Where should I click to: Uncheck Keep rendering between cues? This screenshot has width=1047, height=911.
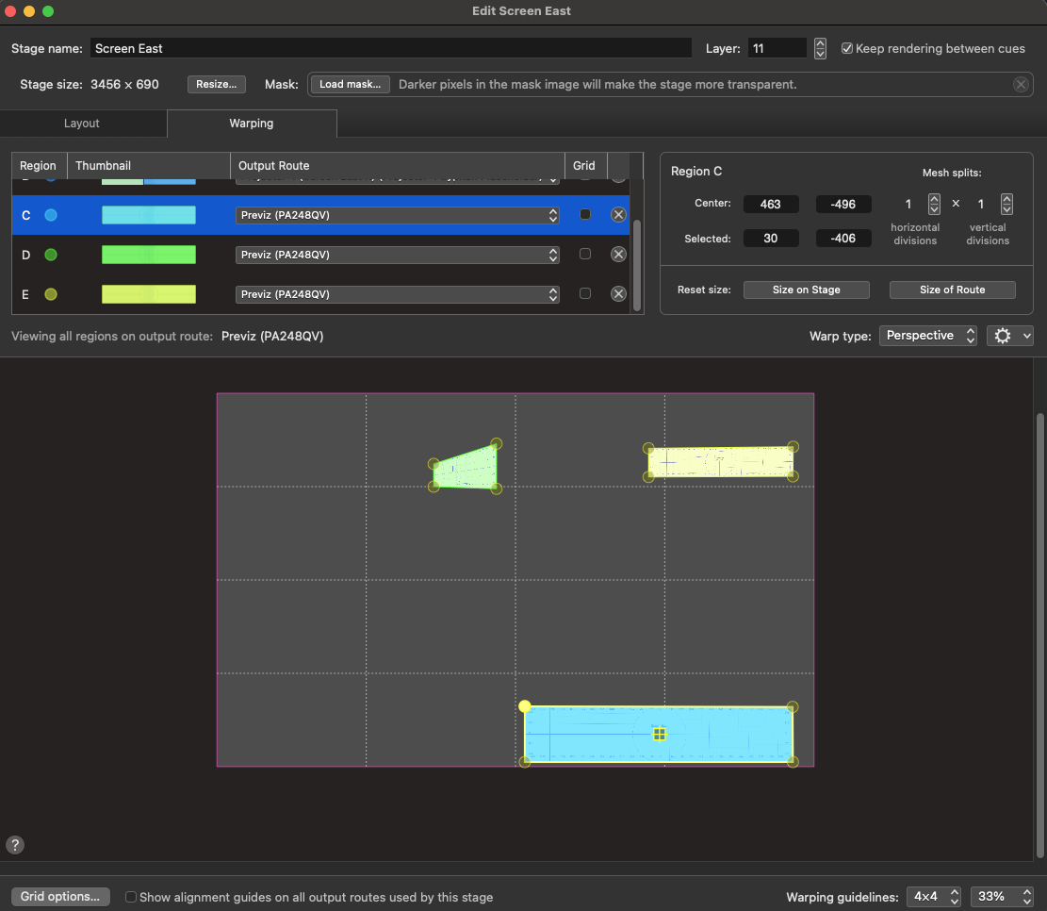pos(847,48)
